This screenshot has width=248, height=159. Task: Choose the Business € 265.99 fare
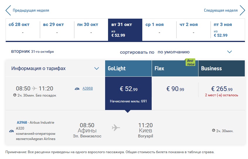tap(222, 89)
